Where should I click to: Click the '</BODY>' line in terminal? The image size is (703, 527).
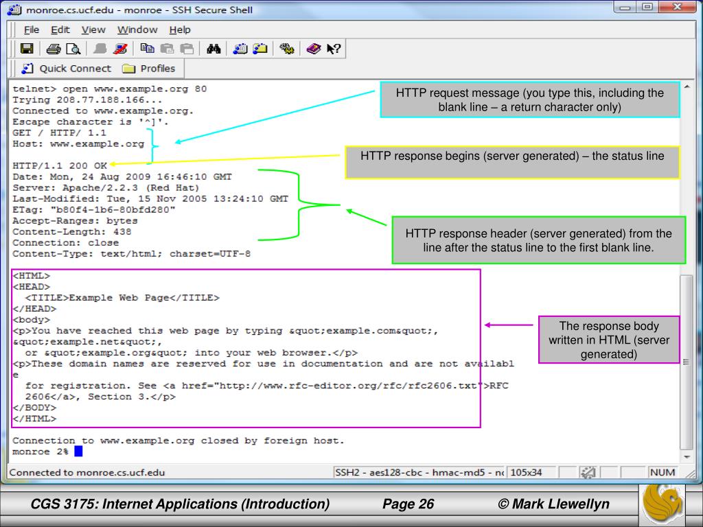point(34,408)
